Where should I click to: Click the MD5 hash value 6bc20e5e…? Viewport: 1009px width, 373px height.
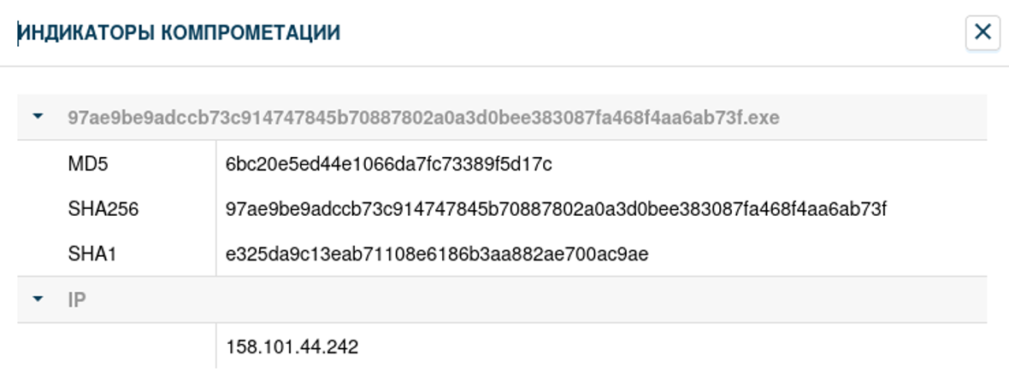pyautogui.click(x=389, y=164)
